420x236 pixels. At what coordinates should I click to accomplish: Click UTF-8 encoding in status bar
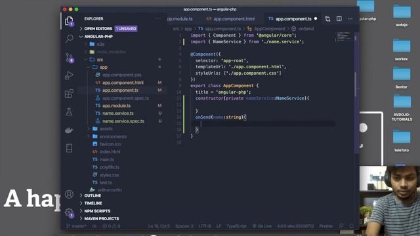[x=205, y=226]
